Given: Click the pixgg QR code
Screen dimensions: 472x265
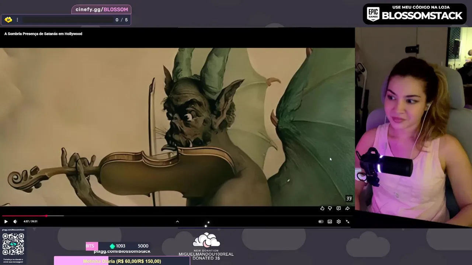Looking at the screenshot, I should [13, 244].
